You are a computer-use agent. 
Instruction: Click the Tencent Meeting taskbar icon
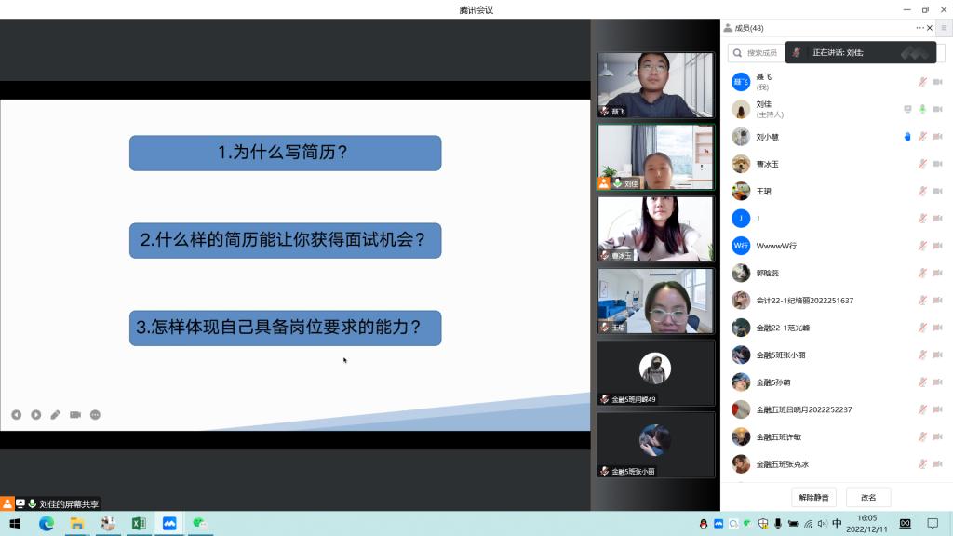[x=169, y=523]
